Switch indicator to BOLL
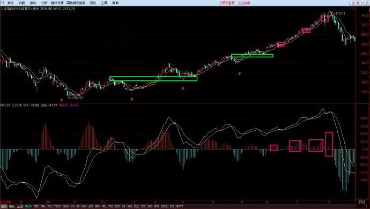370x209 pixels. 165,206
